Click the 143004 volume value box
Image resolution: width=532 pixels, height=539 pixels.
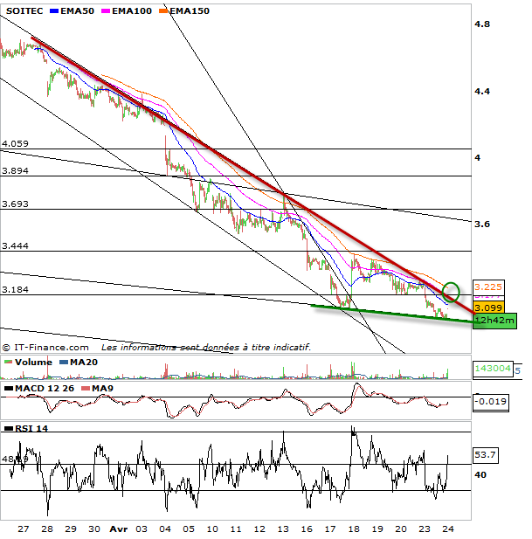pos(492,370)
